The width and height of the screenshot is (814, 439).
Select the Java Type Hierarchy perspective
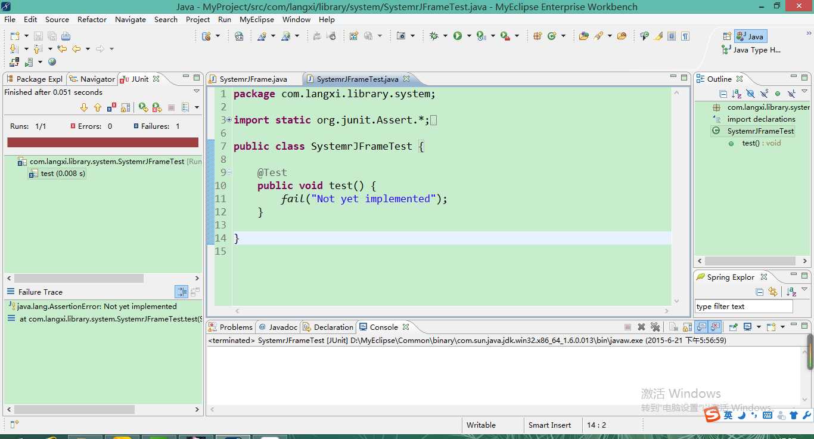[x=751, y=50]
